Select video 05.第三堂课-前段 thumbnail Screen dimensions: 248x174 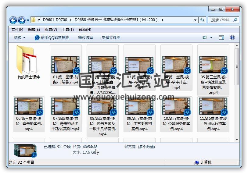click(x=213, y=65)
